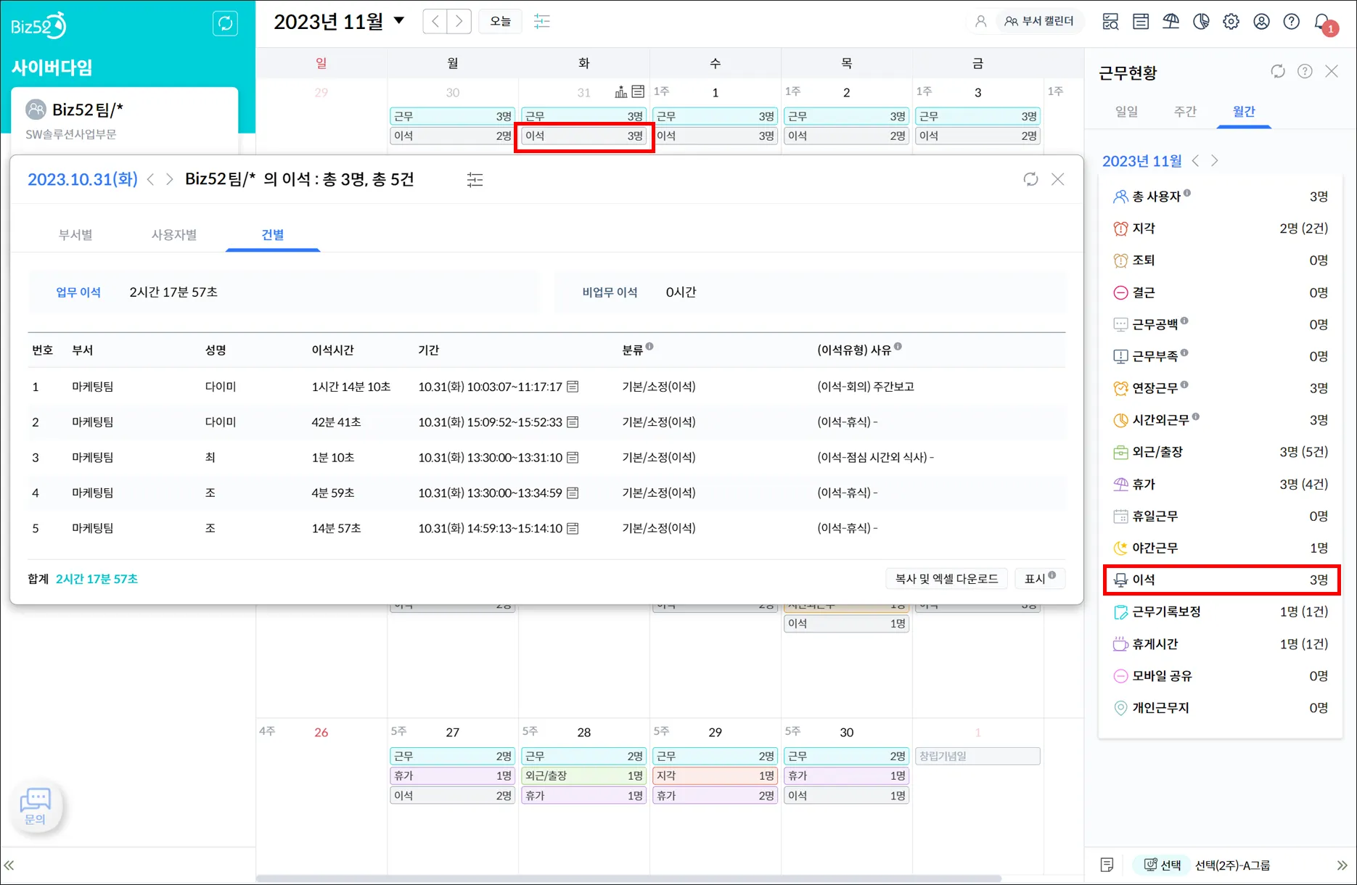Click the memo note icon in bottom bar
1357x885 pixels.
coord(1107,865)
